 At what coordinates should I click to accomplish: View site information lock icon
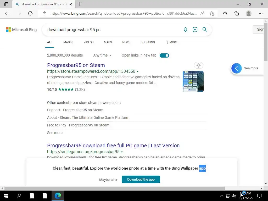[44, 13]
